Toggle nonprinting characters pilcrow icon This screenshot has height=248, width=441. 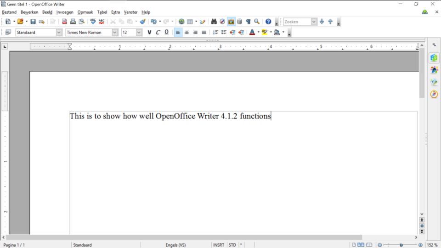(249, 22)
